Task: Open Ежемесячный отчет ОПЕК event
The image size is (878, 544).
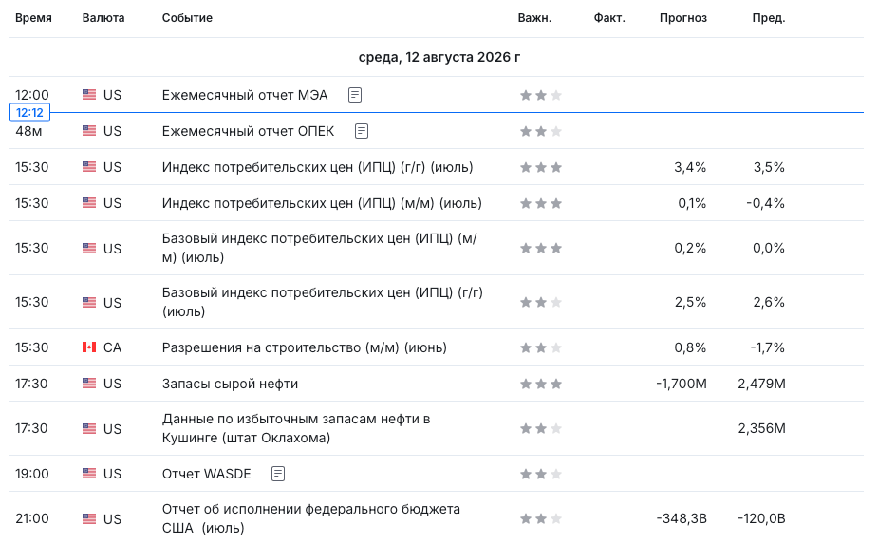Action: click(x=248, y=131)
